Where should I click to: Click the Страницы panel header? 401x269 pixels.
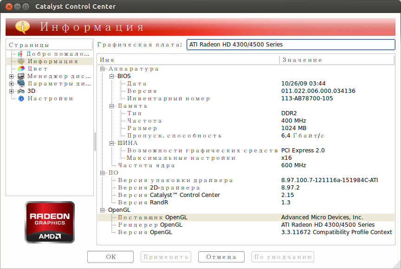[49, 45]
